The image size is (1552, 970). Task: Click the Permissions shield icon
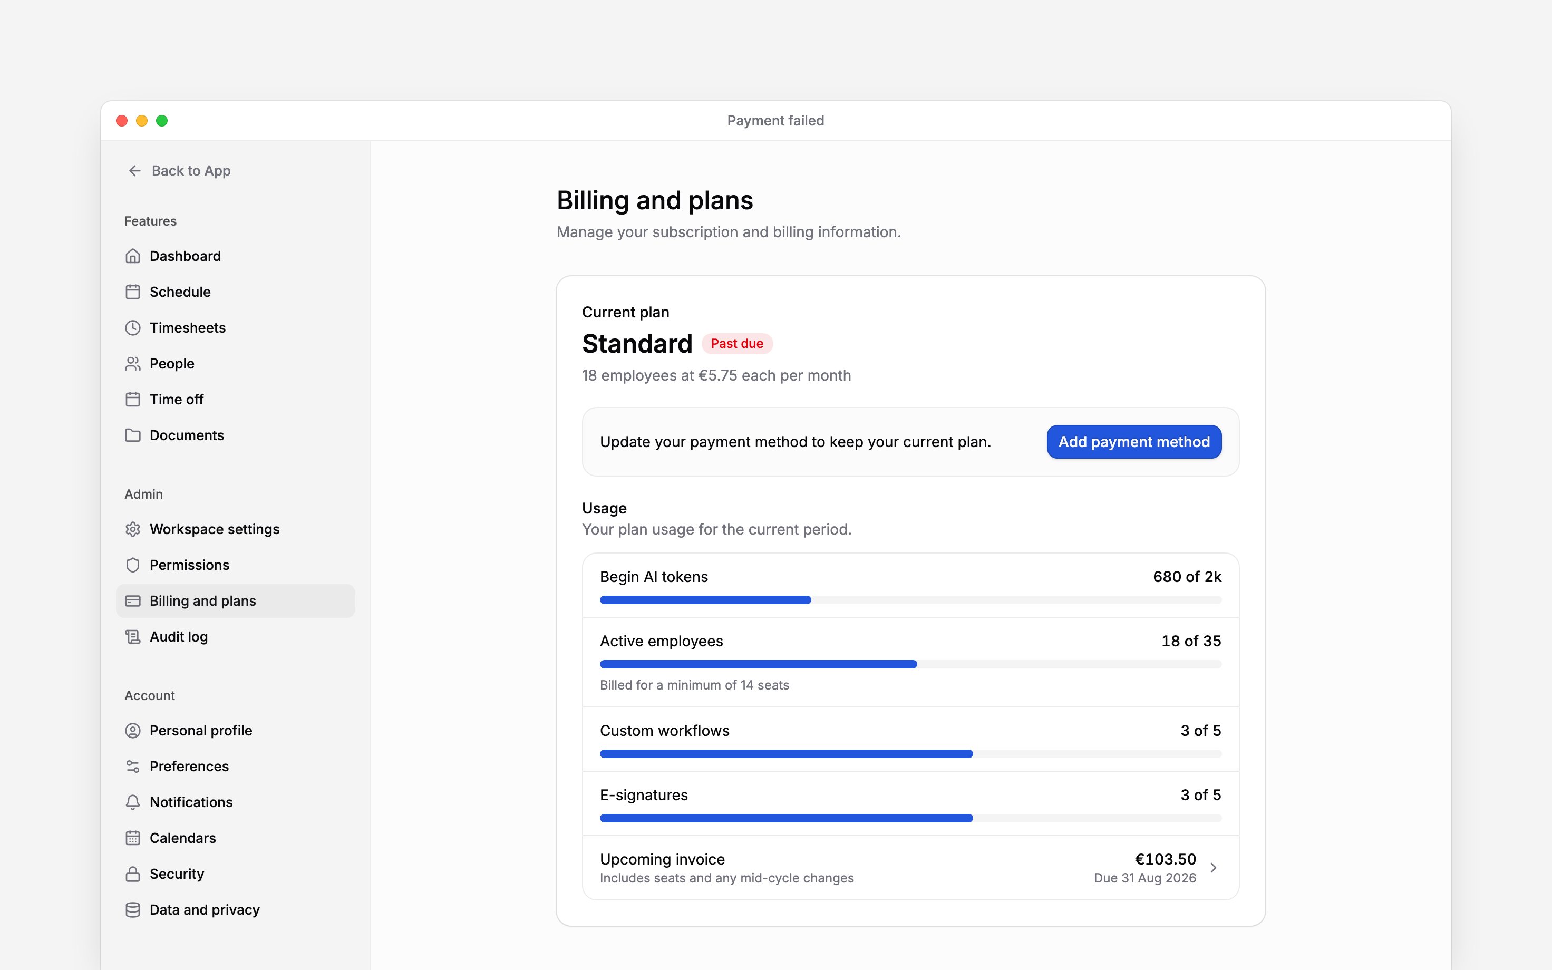(x=133, y=565)
